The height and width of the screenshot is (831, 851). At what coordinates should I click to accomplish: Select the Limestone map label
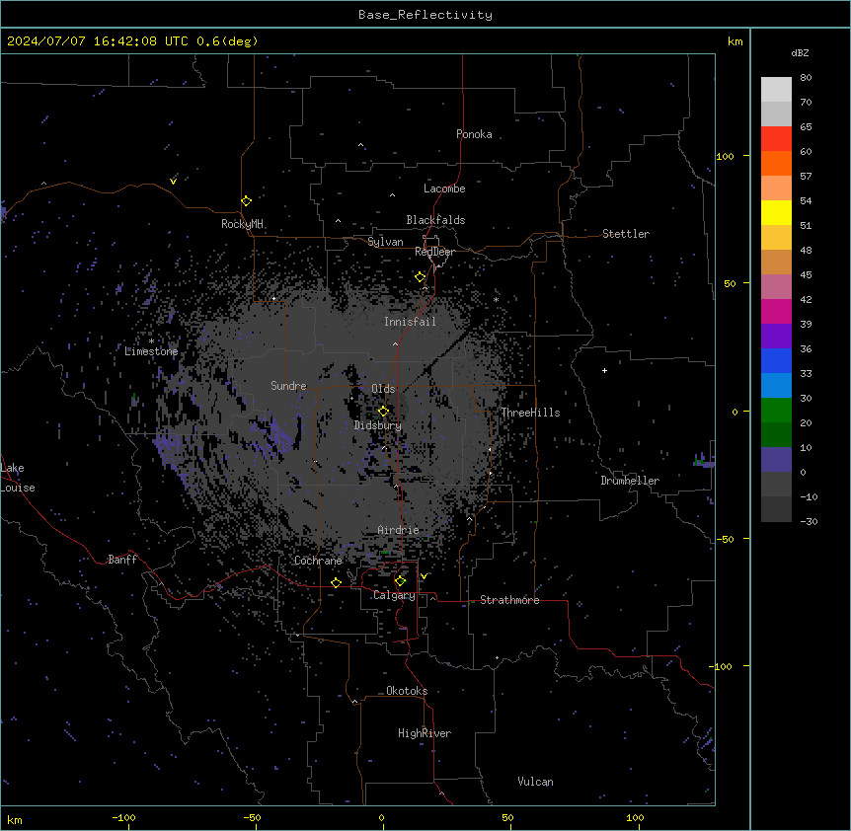pyautogui.click(x=151, y=351)
